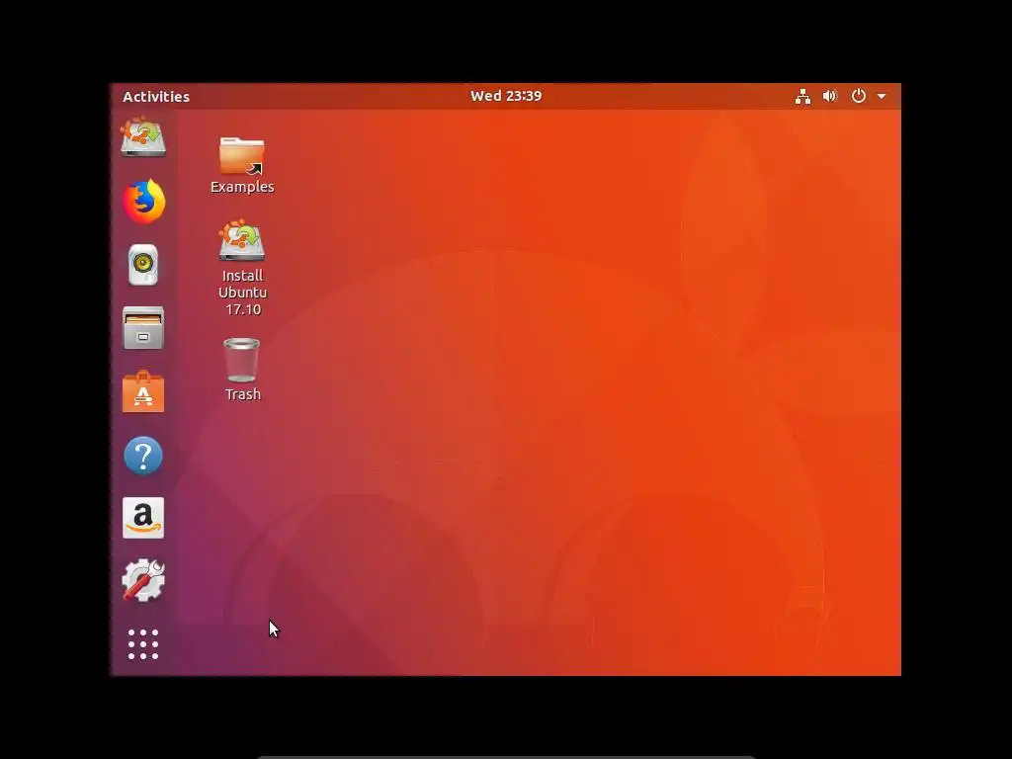This screenshot has height=759, width=1012.
Task: Open the Install Ubuntu launcher in dock
Action: pyautogui.click(x=143, y=137)
